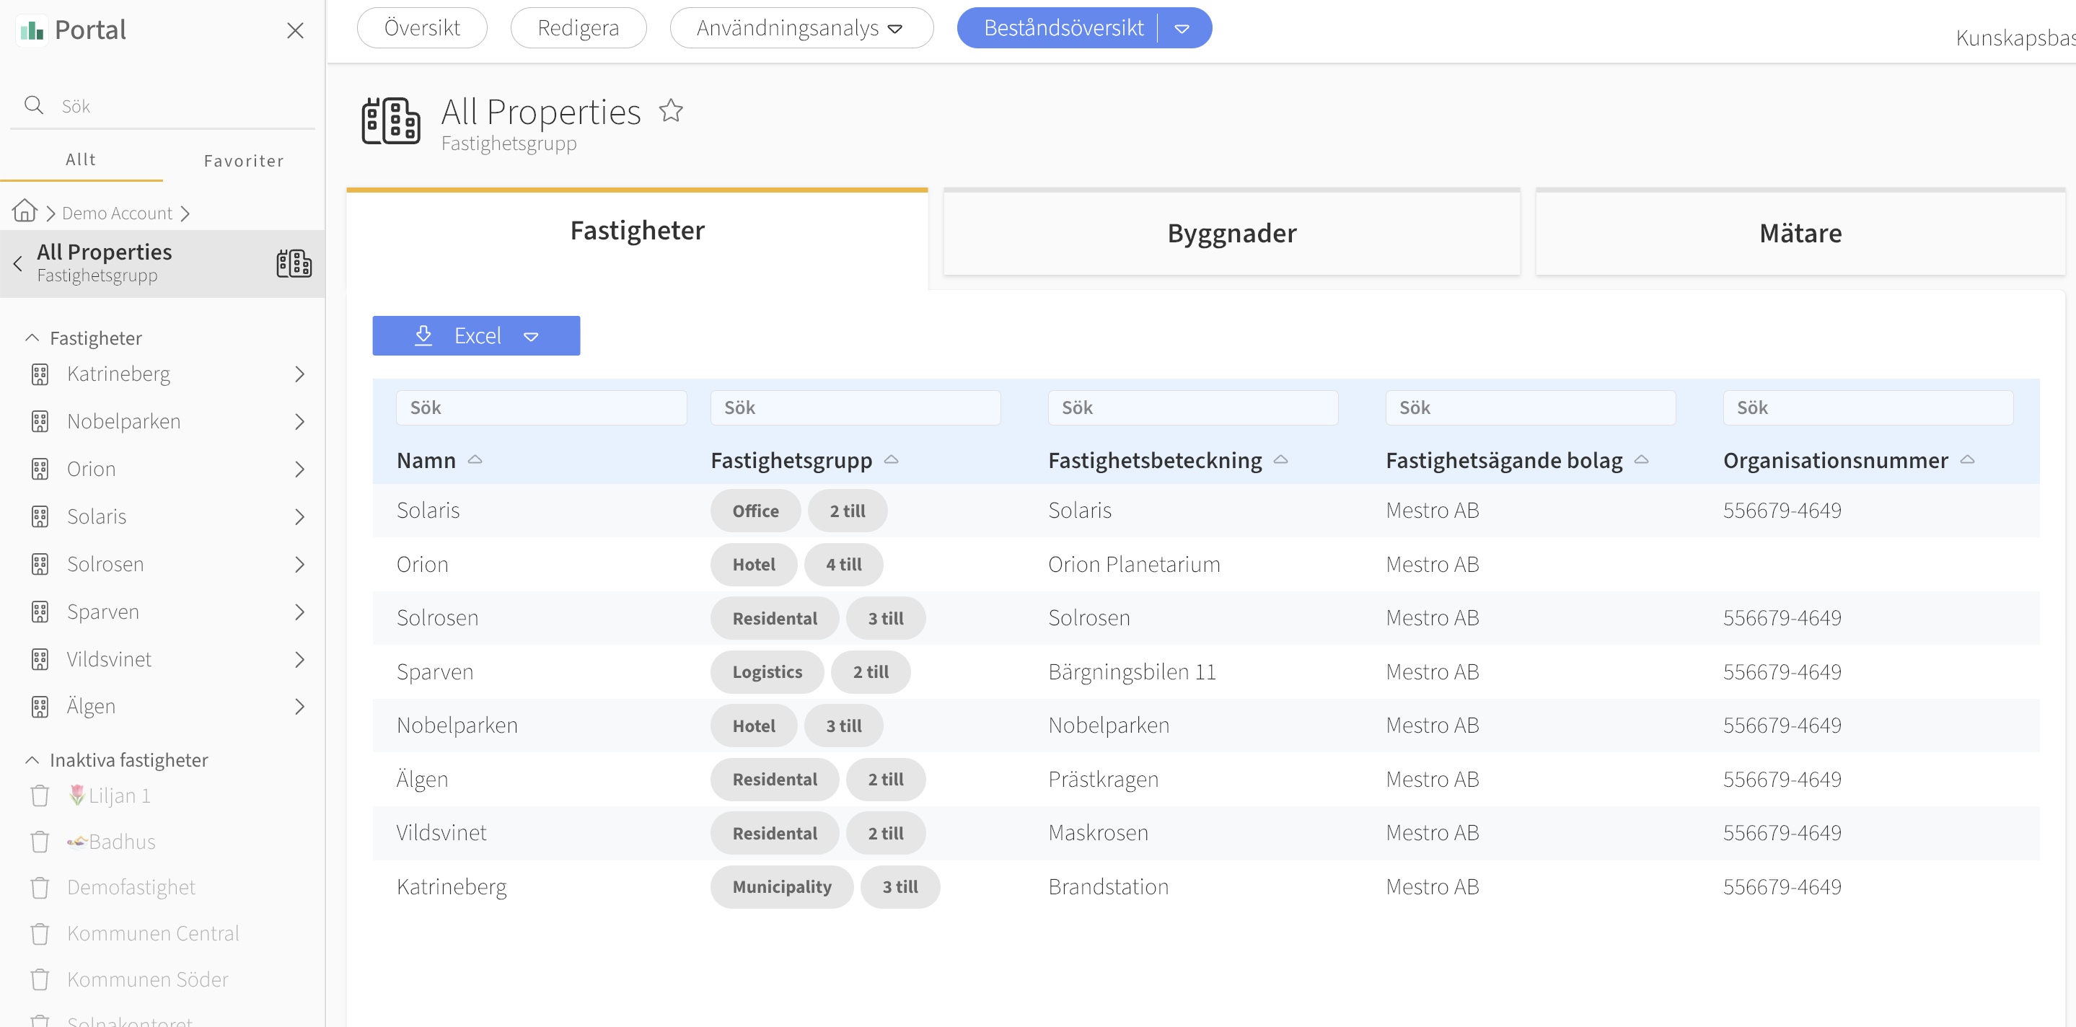Open Demo Account breadcrumb
Image resolution: width=2076 pixels, height=1027 pixels.
tap(117, 213)
